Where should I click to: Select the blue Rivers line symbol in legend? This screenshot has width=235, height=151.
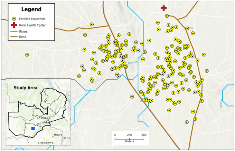14,32
